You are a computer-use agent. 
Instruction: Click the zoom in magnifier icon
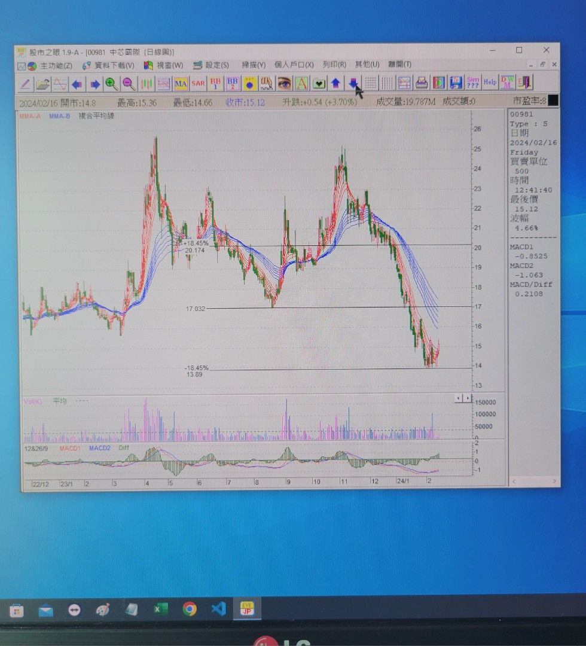click(112, 84)
